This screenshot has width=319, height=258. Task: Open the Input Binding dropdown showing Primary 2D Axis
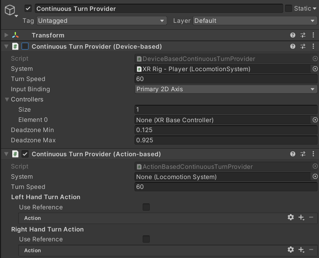click(226, 89)
